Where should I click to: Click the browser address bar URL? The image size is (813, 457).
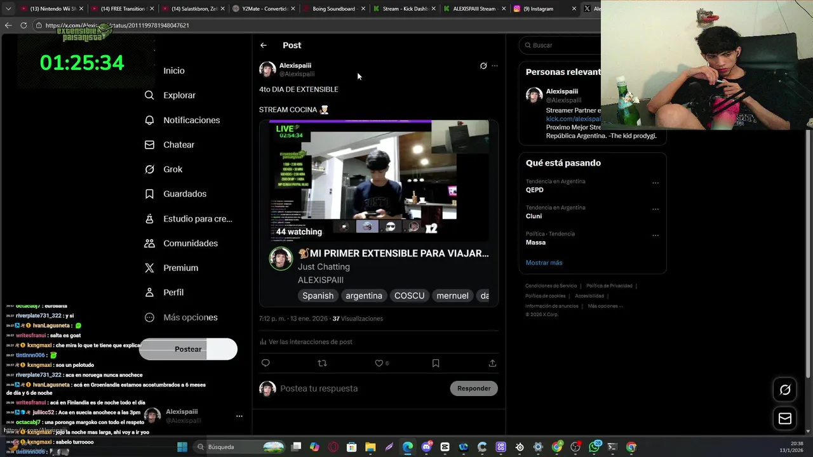(118, 25)
